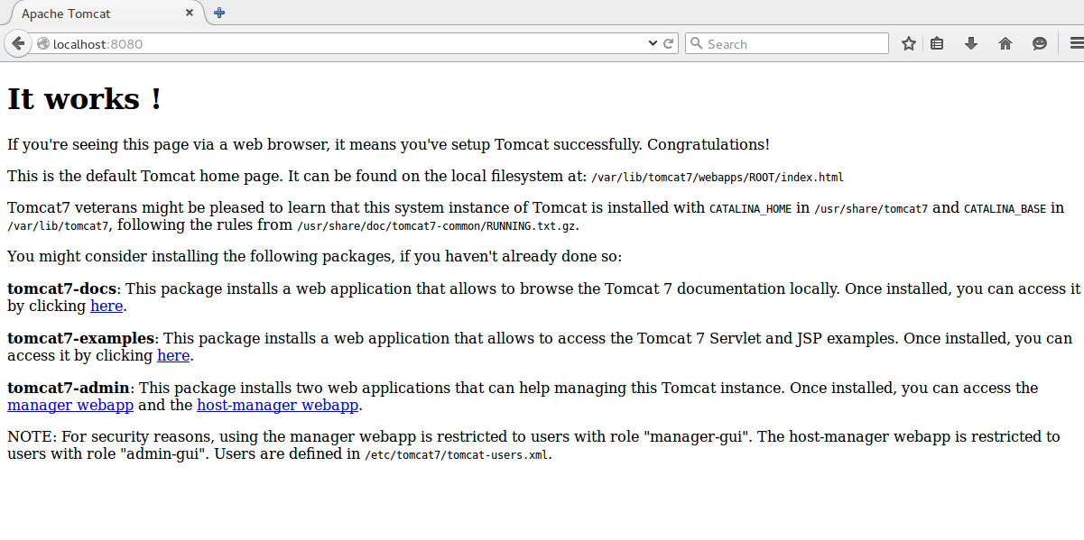1084x540 pixels.
Task: Open the URL history dropdown arrow
Action: tap(653, 43)
